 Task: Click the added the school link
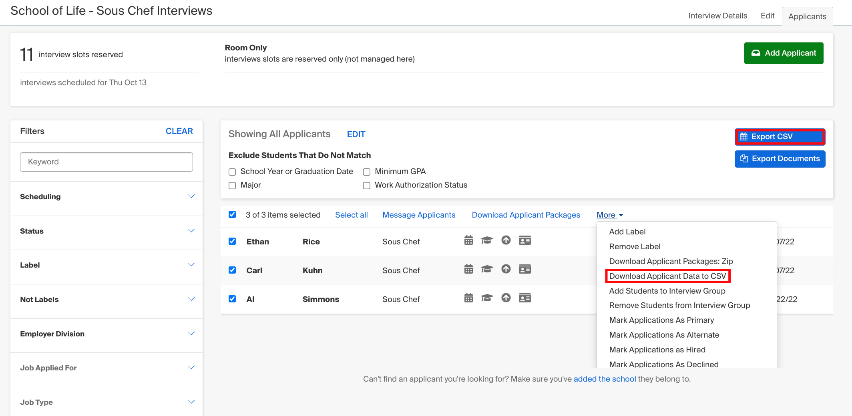(605, 379)
